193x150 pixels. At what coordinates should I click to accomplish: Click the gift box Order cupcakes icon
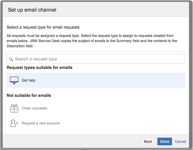[x=14, y=108]
